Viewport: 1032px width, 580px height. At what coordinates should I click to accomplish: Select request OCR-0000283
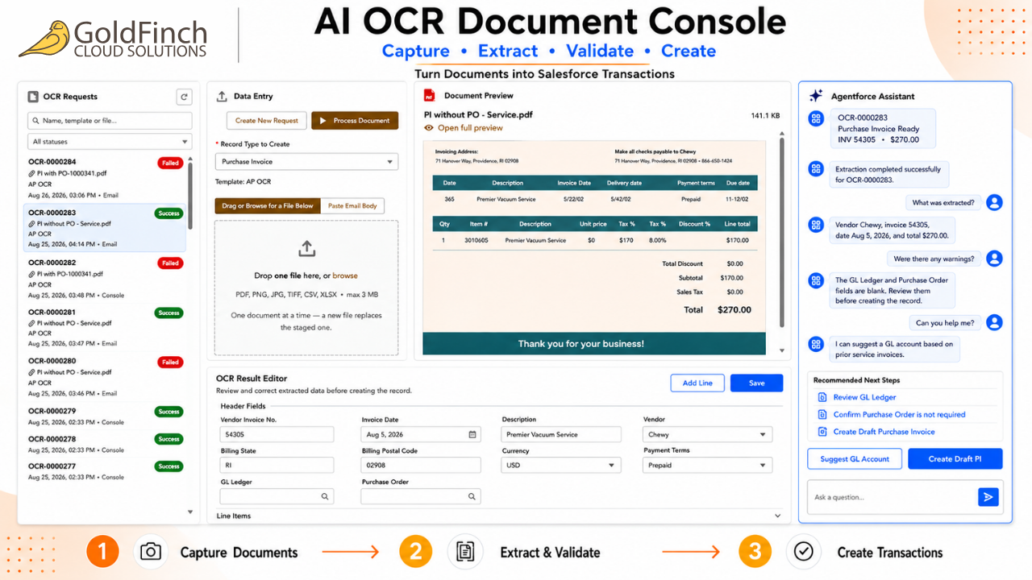[x=105, y=228]
